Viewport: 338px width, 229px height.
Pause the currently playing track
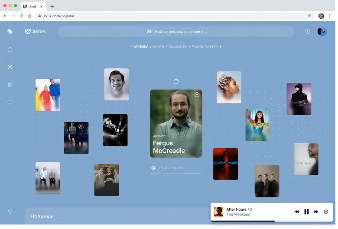pos(306,212)
